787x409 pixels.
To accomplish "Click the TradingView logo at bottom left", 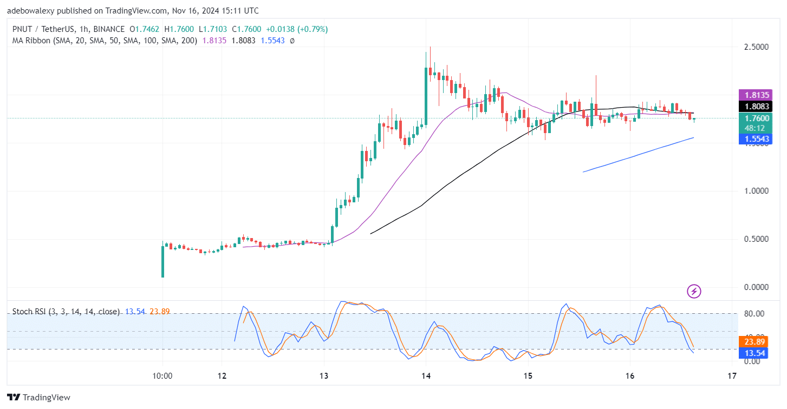I will [x=38, y=398].
